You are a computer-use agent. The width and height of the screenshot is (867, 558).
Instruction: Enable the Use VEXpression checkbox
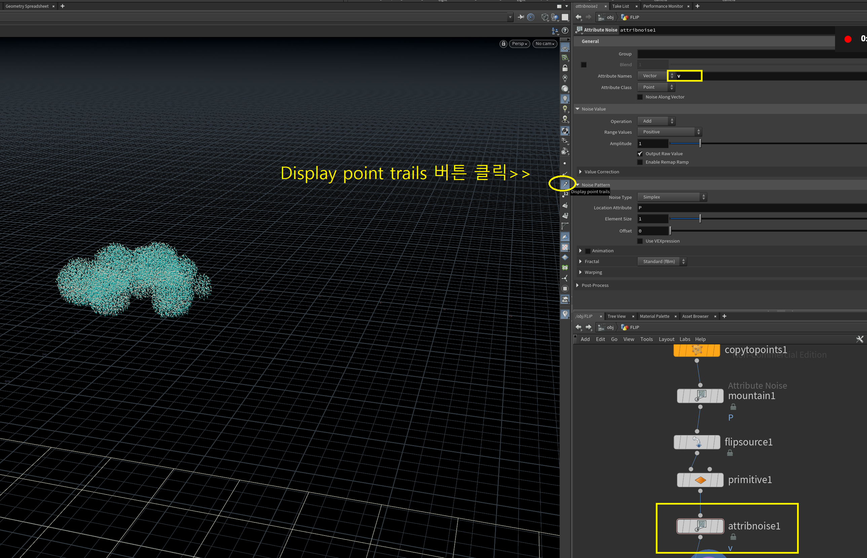(640, 241)
